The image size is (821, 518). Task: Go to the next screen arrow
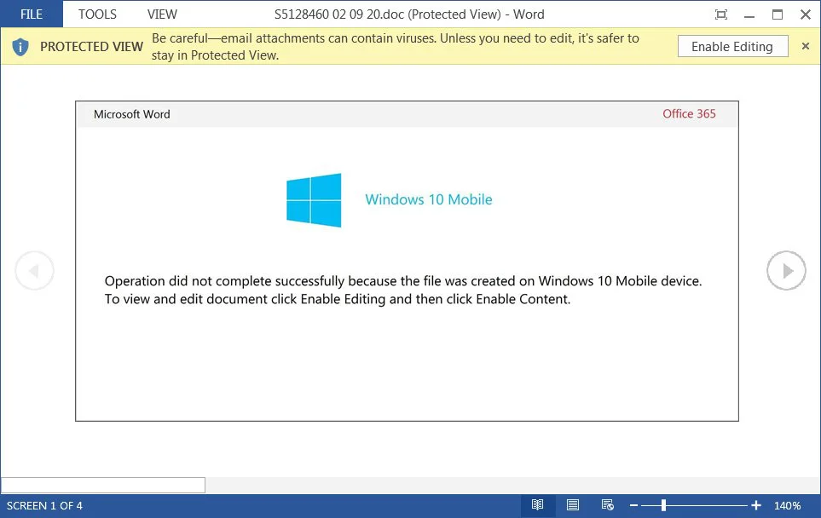[786, 271]
